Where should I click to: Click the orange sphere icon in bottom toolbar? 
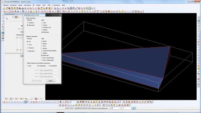tap(4, 102)
